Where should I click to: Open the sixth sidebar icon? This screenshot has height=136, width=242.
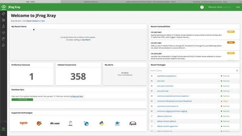[3, 45]
